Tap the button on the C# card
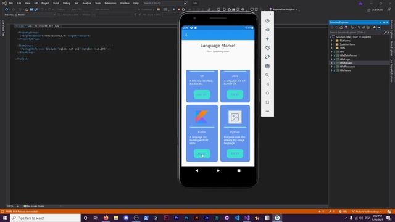 202,94
